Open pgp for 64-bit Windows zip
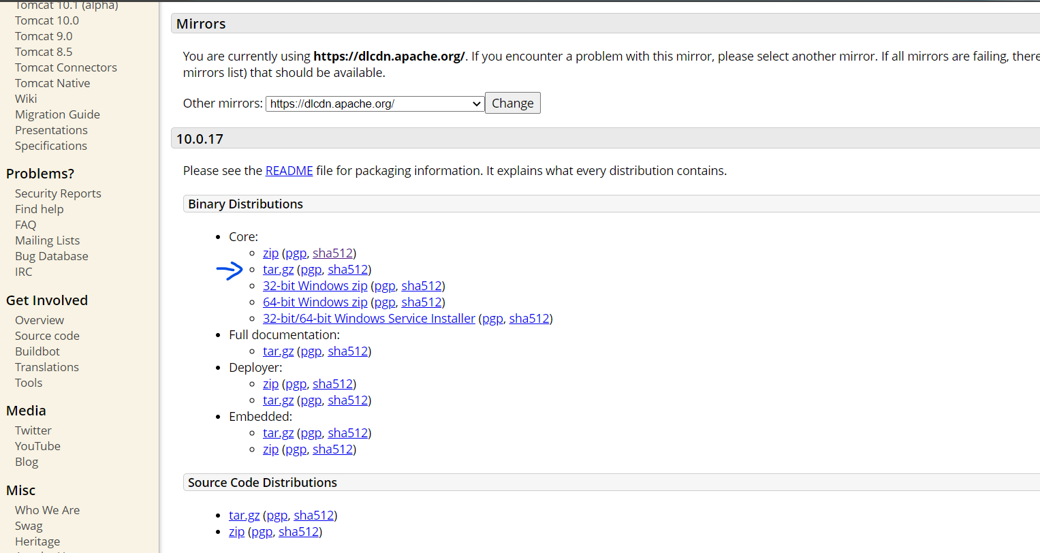The width and height of the screenshot is (1040, 553). click(x=385, y=302)
